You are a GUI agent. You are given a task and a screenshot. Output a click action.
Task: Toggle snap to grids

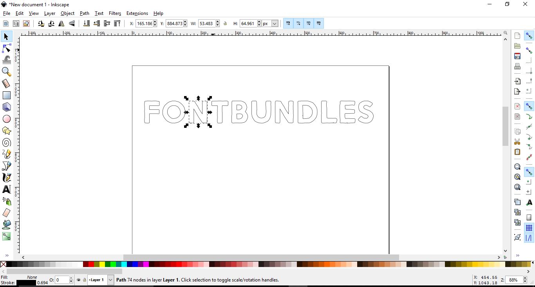point(529,228)
